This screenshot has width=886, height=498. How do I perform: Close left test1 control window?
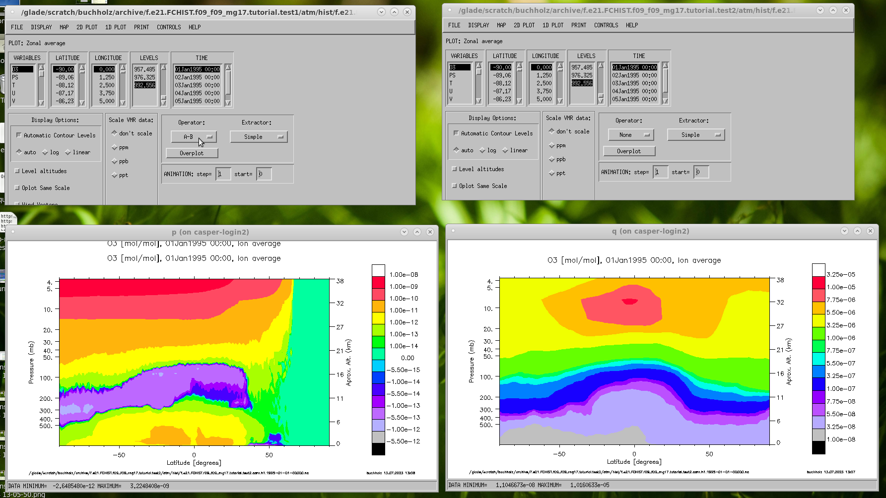407,12
